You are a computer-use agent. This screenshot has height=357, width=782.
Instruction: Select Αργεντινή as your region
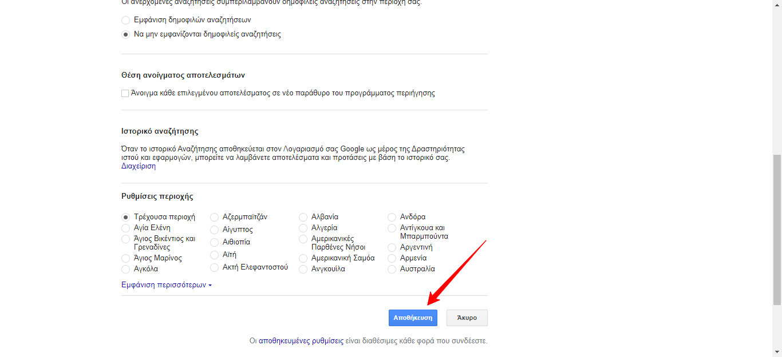click(392, 247)
